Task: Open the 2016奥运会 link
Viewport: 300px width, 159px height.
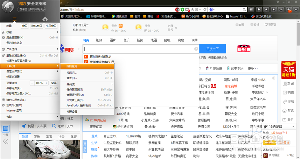Action: [96, 120]
